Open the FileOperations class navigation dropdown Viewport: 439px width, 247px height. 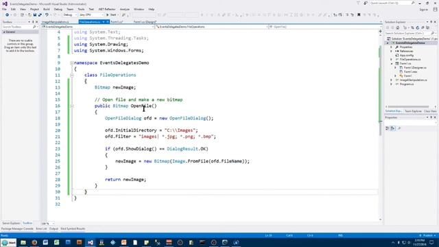pos(212,27)
